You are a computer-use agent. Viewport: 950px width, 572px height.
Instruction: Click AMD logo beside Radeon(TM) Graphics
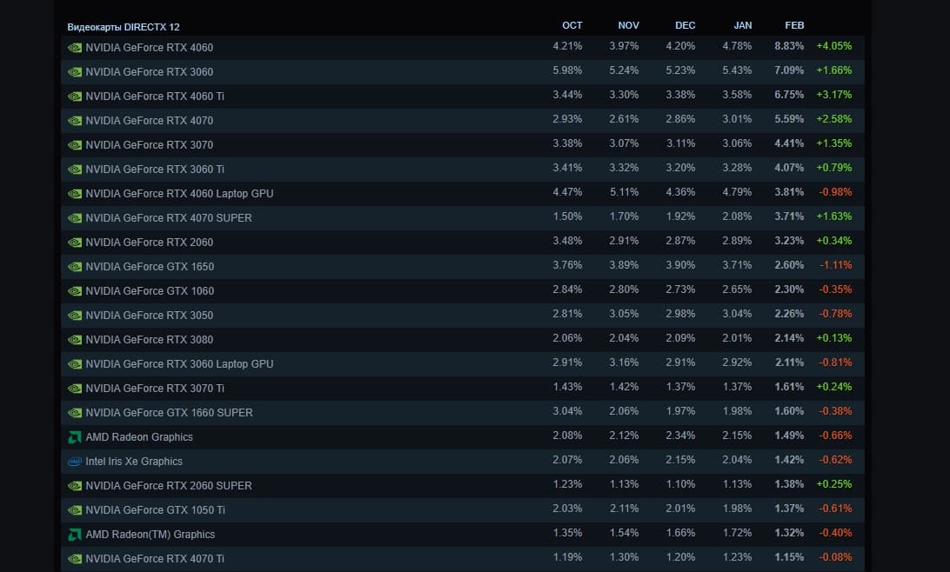coord(75,535)
